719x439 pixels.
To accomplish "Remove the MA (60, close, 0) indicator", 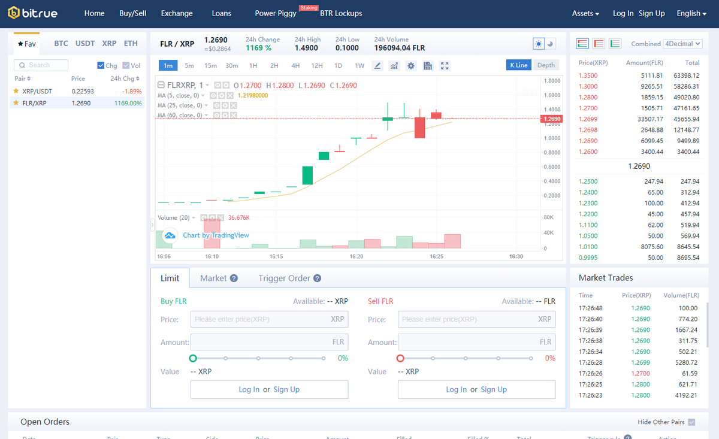I will [233, 115].
